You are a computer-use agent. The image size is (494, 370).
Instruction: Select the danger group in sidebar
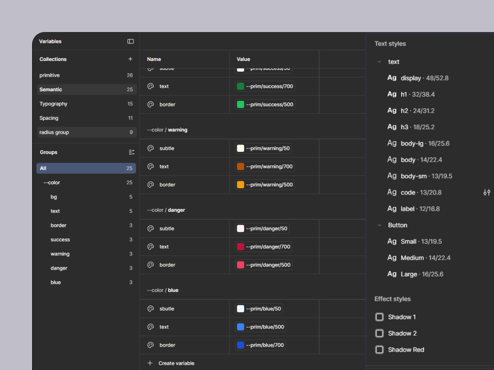[x=86, y=268]
